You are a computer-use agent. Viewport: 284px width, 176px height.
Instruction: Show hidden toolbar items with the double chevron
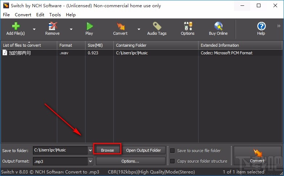pos(279,26)
